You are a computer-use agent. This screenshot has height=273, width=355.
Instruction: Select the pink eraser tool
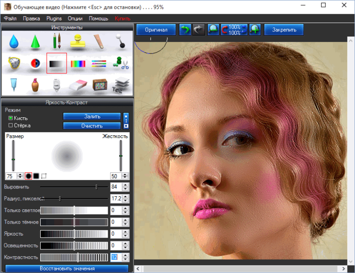(x=78, y=85)
